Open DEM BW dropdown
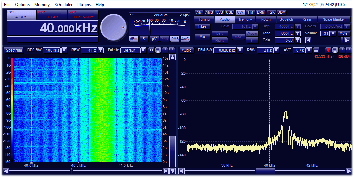This screenshot has width=354, height=177. click(239, 50)
